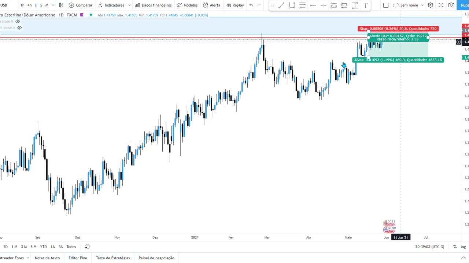Open the candlestick chart style selector

pyautogui.click(x=61, y=5)
